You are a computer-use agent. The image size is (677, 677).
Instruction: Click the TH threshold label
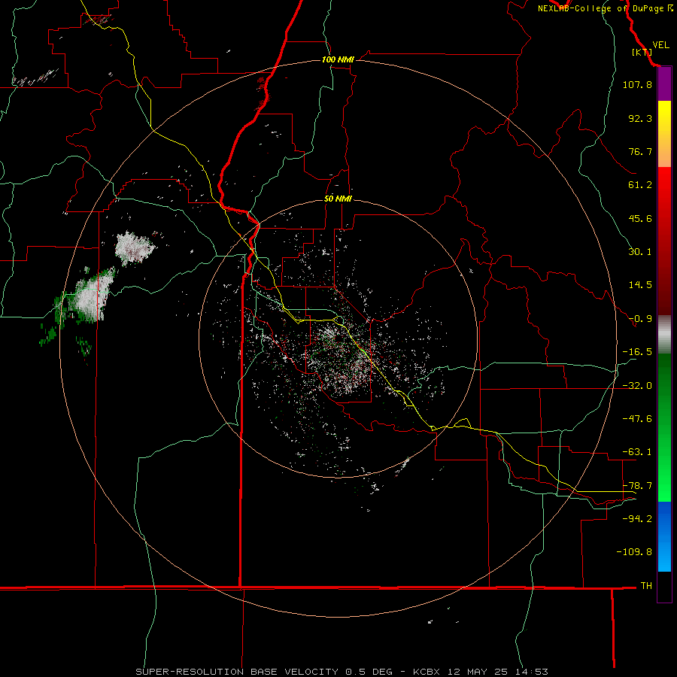(x=646, y=585)
